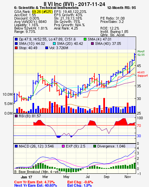
Task: Click the Range: 9.73% text
Action: click(x=25, y=32)
